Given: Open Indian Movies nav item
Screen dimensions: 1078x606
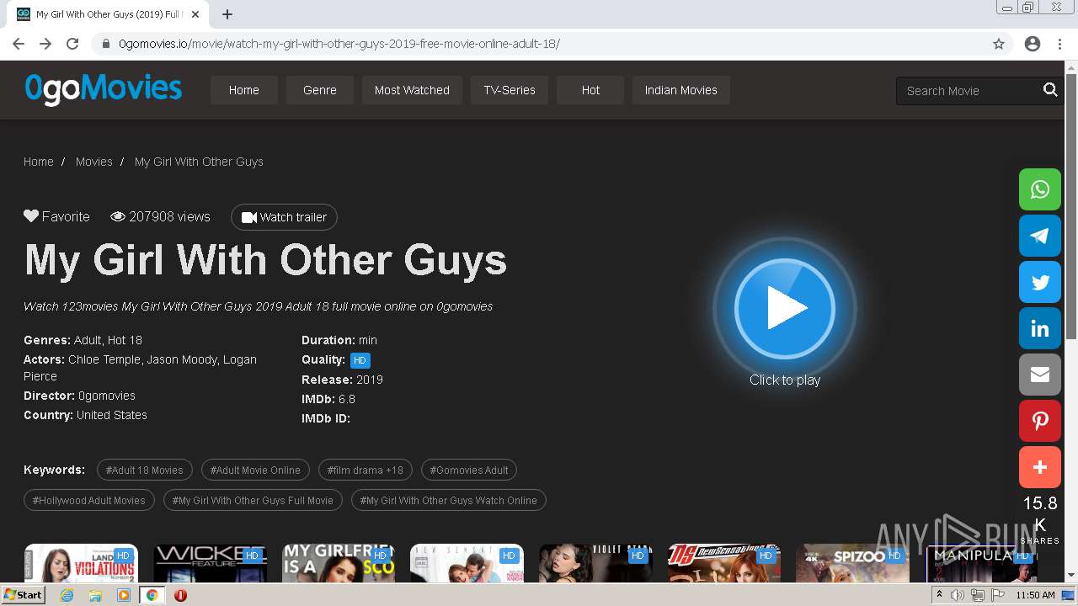Looking at the screenshot, I should [x=681, y=90].
